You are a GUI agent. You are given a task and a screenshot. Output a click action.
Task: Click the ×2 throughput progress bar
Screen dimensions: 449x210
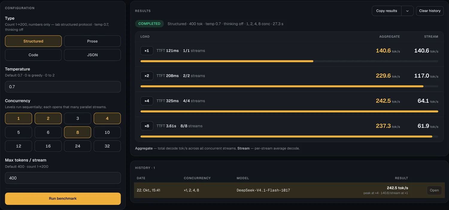tap(289, 86)
